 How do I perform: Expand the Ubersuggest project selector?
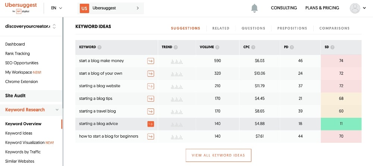tap(111, 8)
